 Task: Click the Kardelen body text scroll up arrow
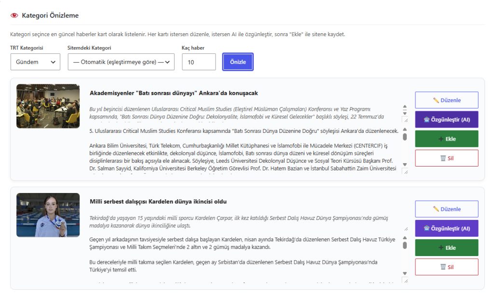click(x=405, y=238)
